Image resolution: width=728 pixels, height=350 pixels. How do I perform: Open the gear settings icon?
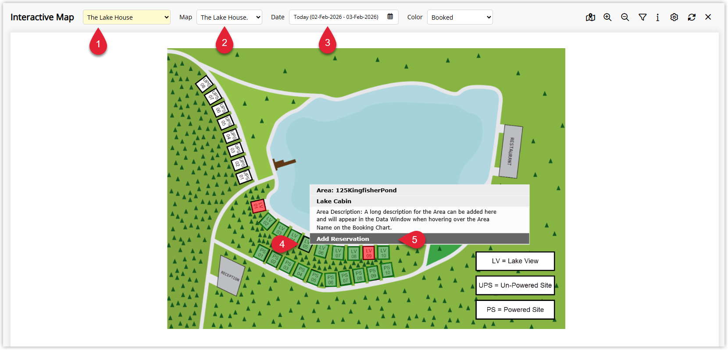click(674, 17)
